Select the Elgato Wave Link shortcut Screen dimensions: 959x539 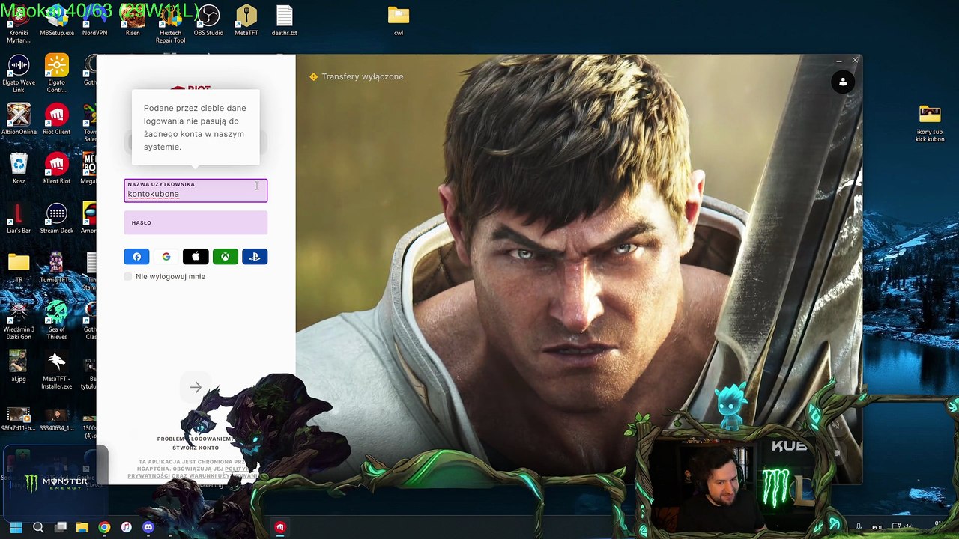[19, 73]
